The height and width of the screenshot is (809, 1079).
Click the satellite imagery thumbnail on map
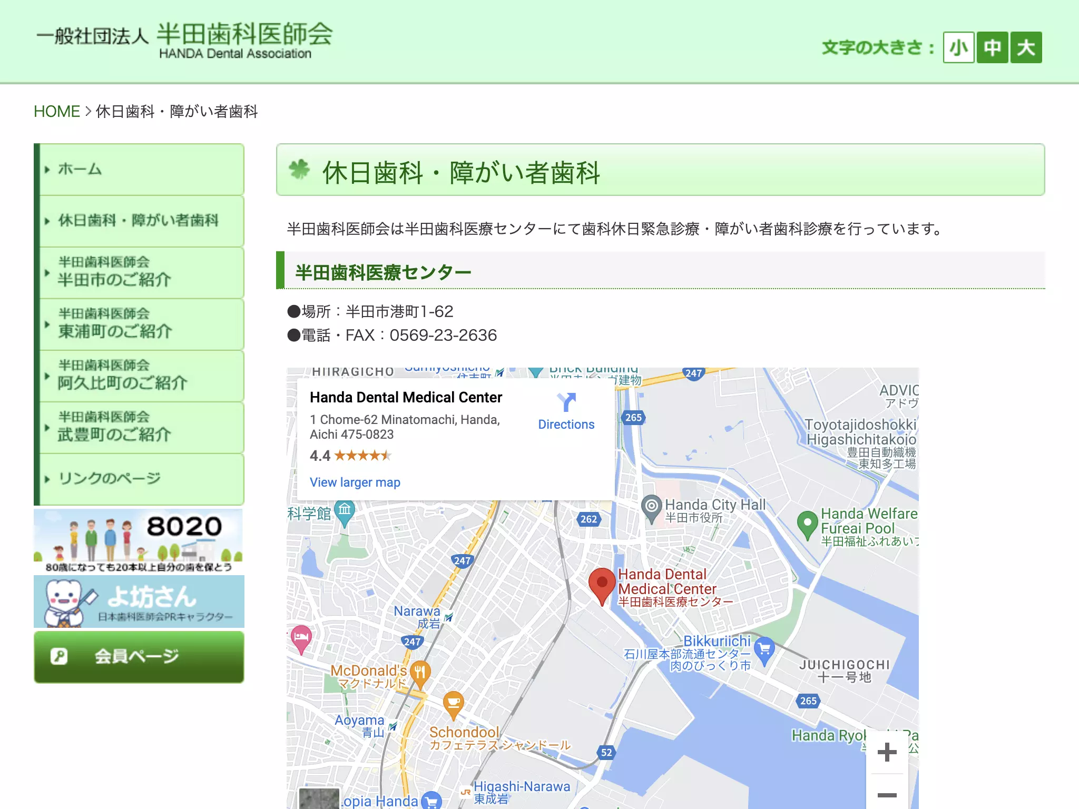[319, 798]
